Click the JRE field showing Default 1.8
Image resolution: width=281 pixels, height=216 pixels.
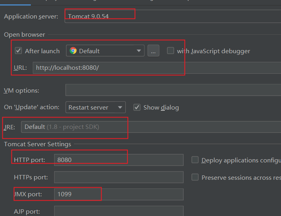click(151, 127)
